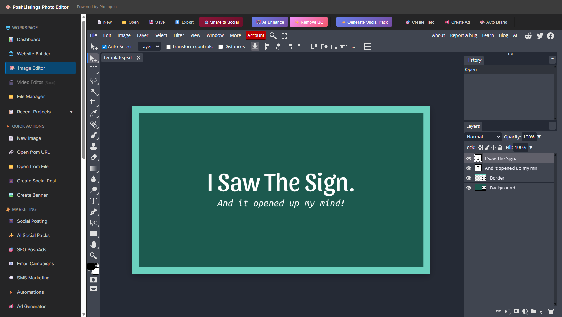The width and height of the screenshot is (562, 317).
Task: Click the foreground color swatch
Action: (91, 266)
